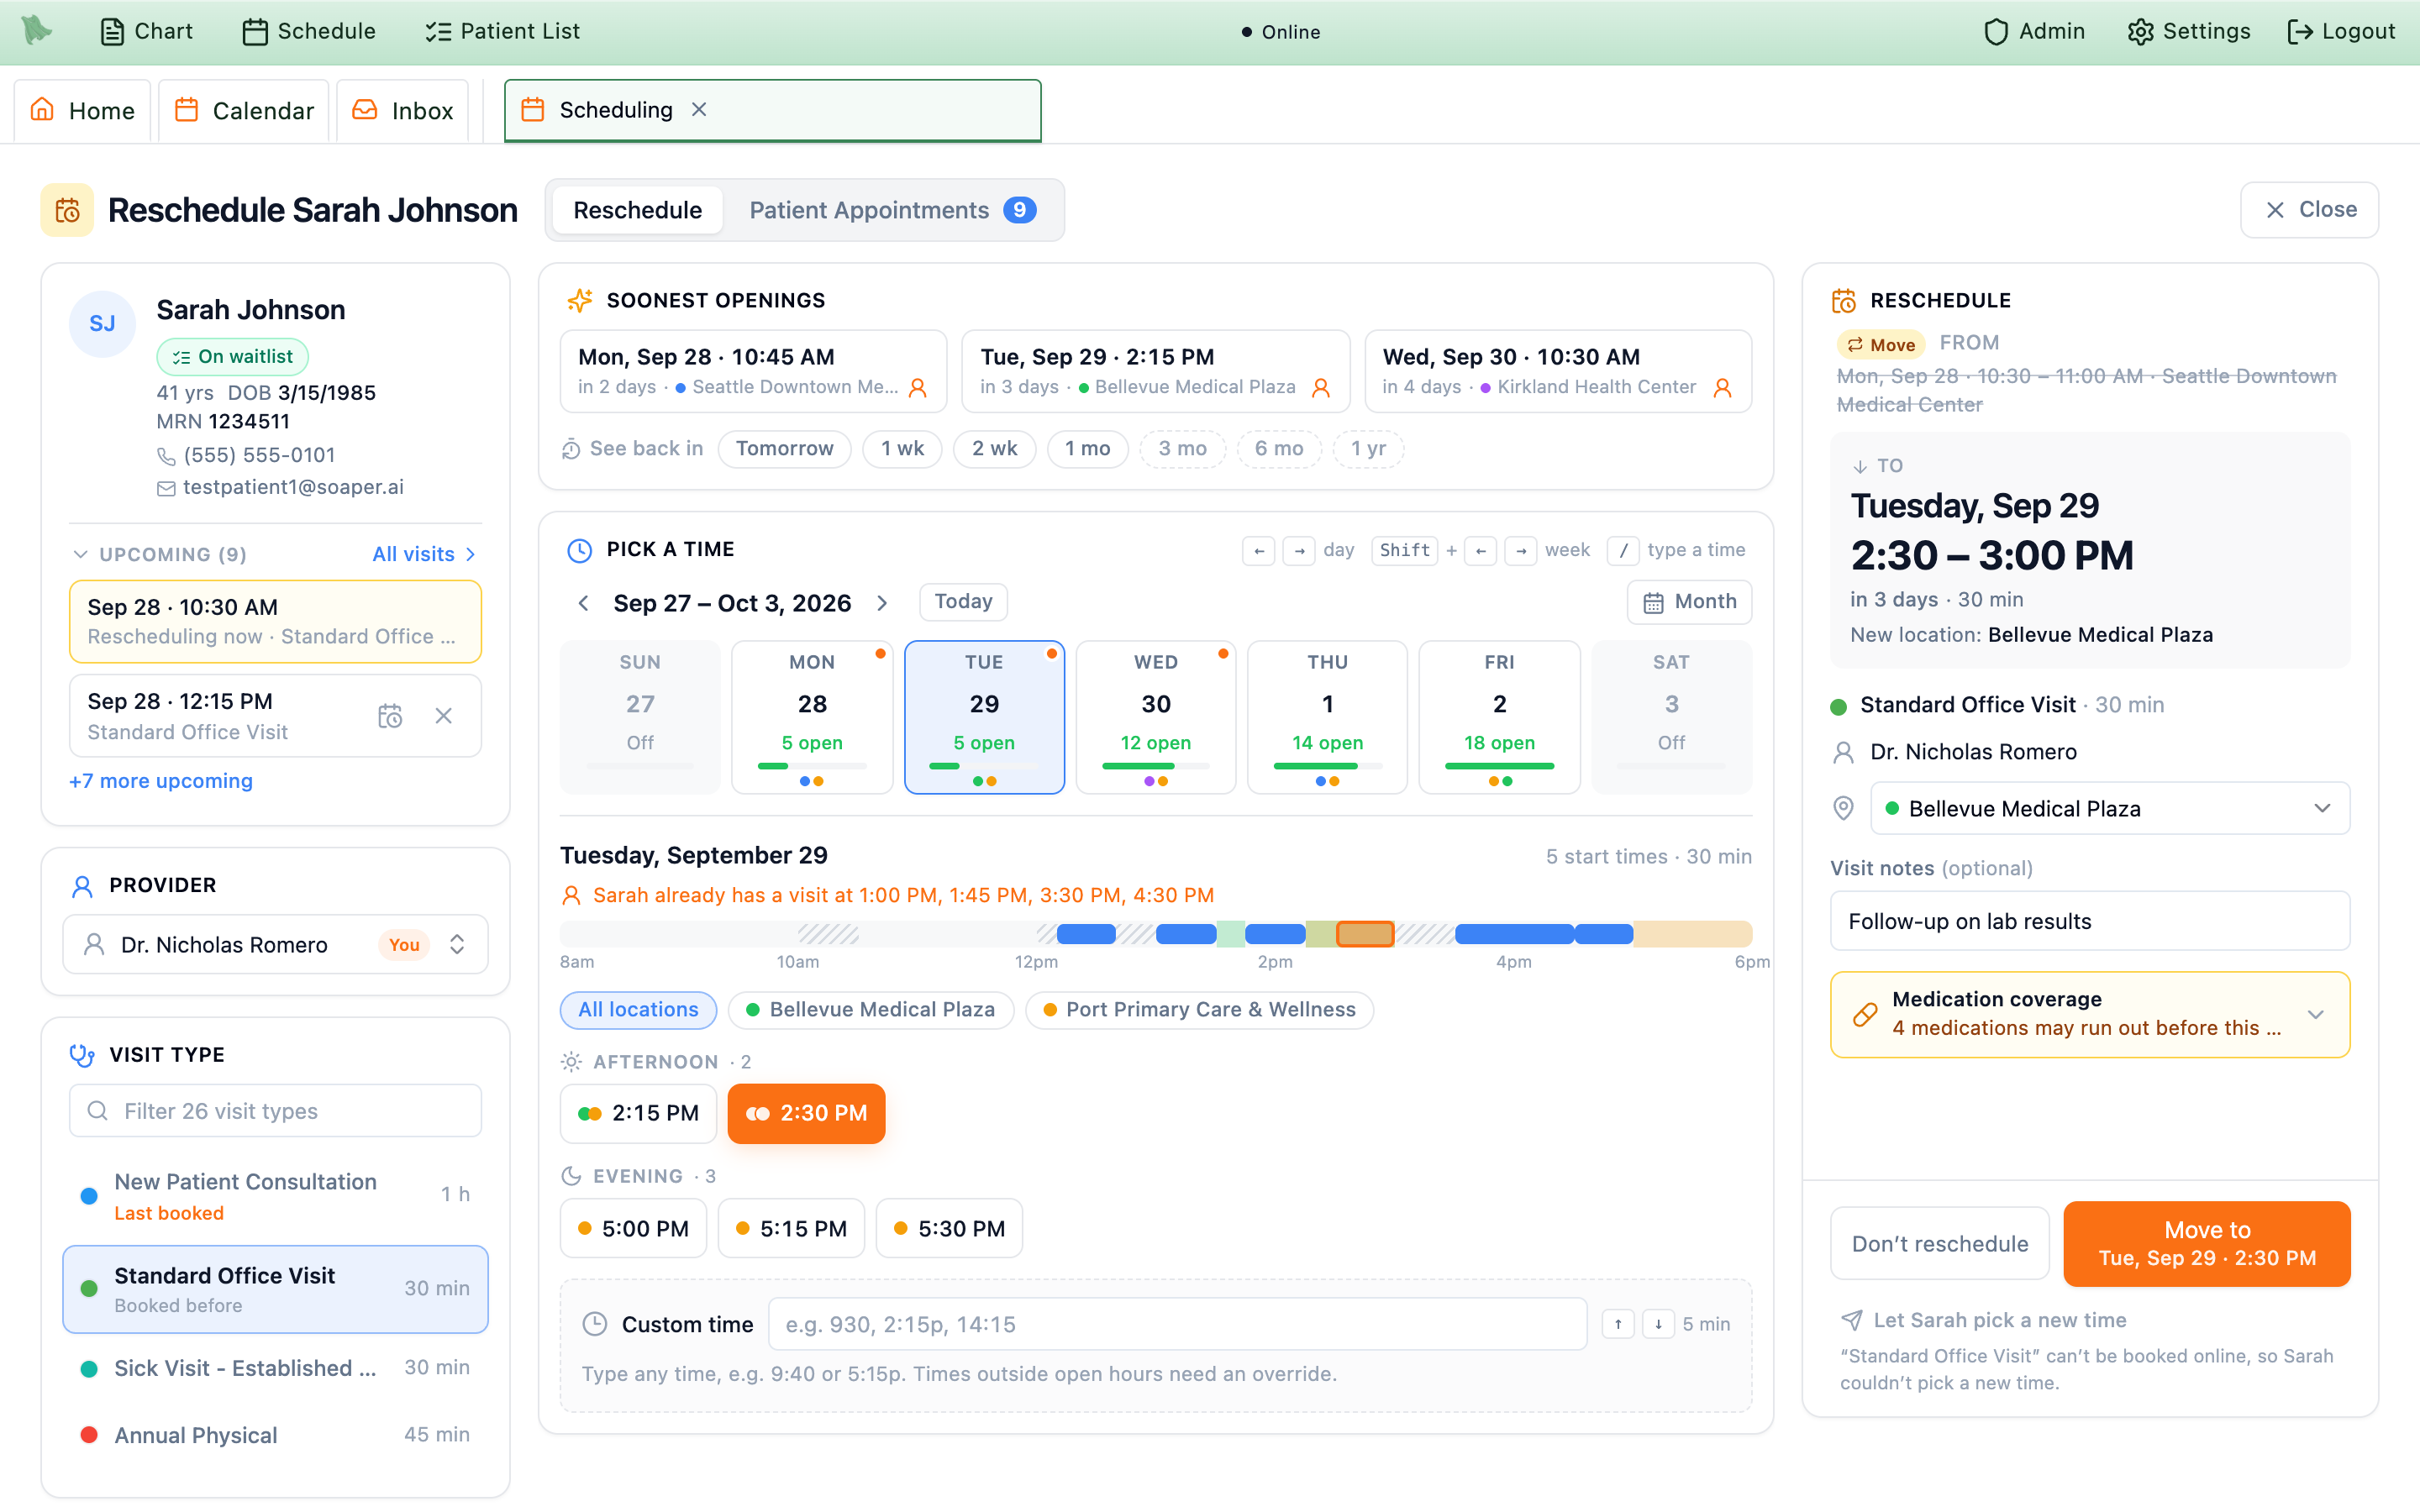
Task: Open the Calendar tab
Action: (244, 110)
